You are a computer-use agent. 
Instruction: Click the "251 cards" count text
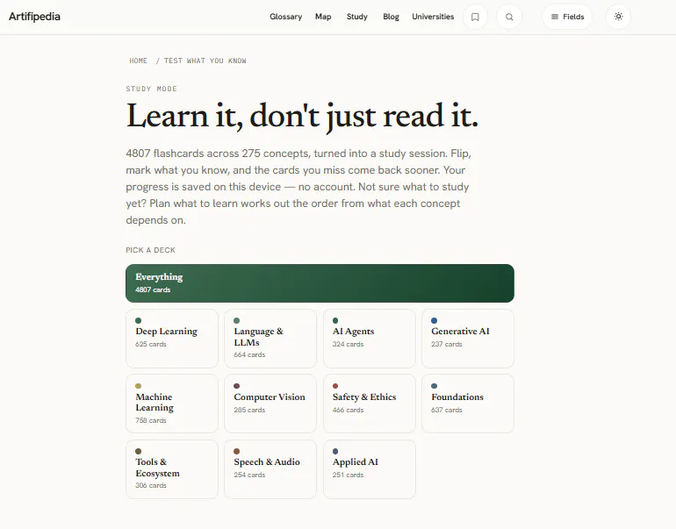pyautogui.click(x=348, y=475)
